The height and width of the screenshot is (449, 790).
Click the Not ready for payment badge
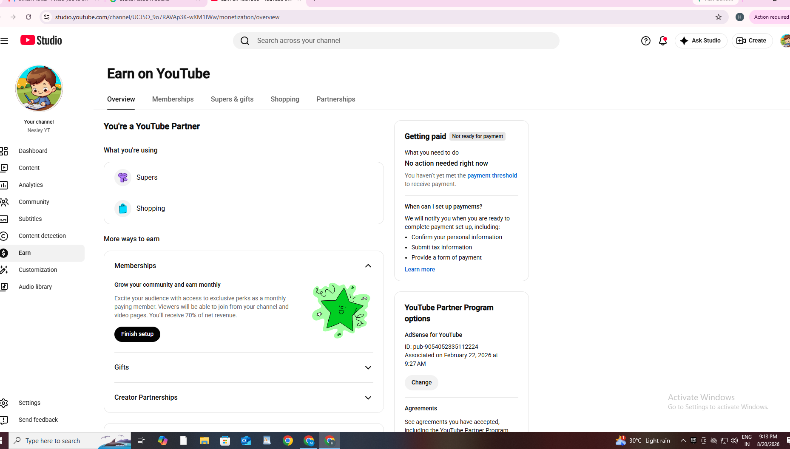click(477, 136)
